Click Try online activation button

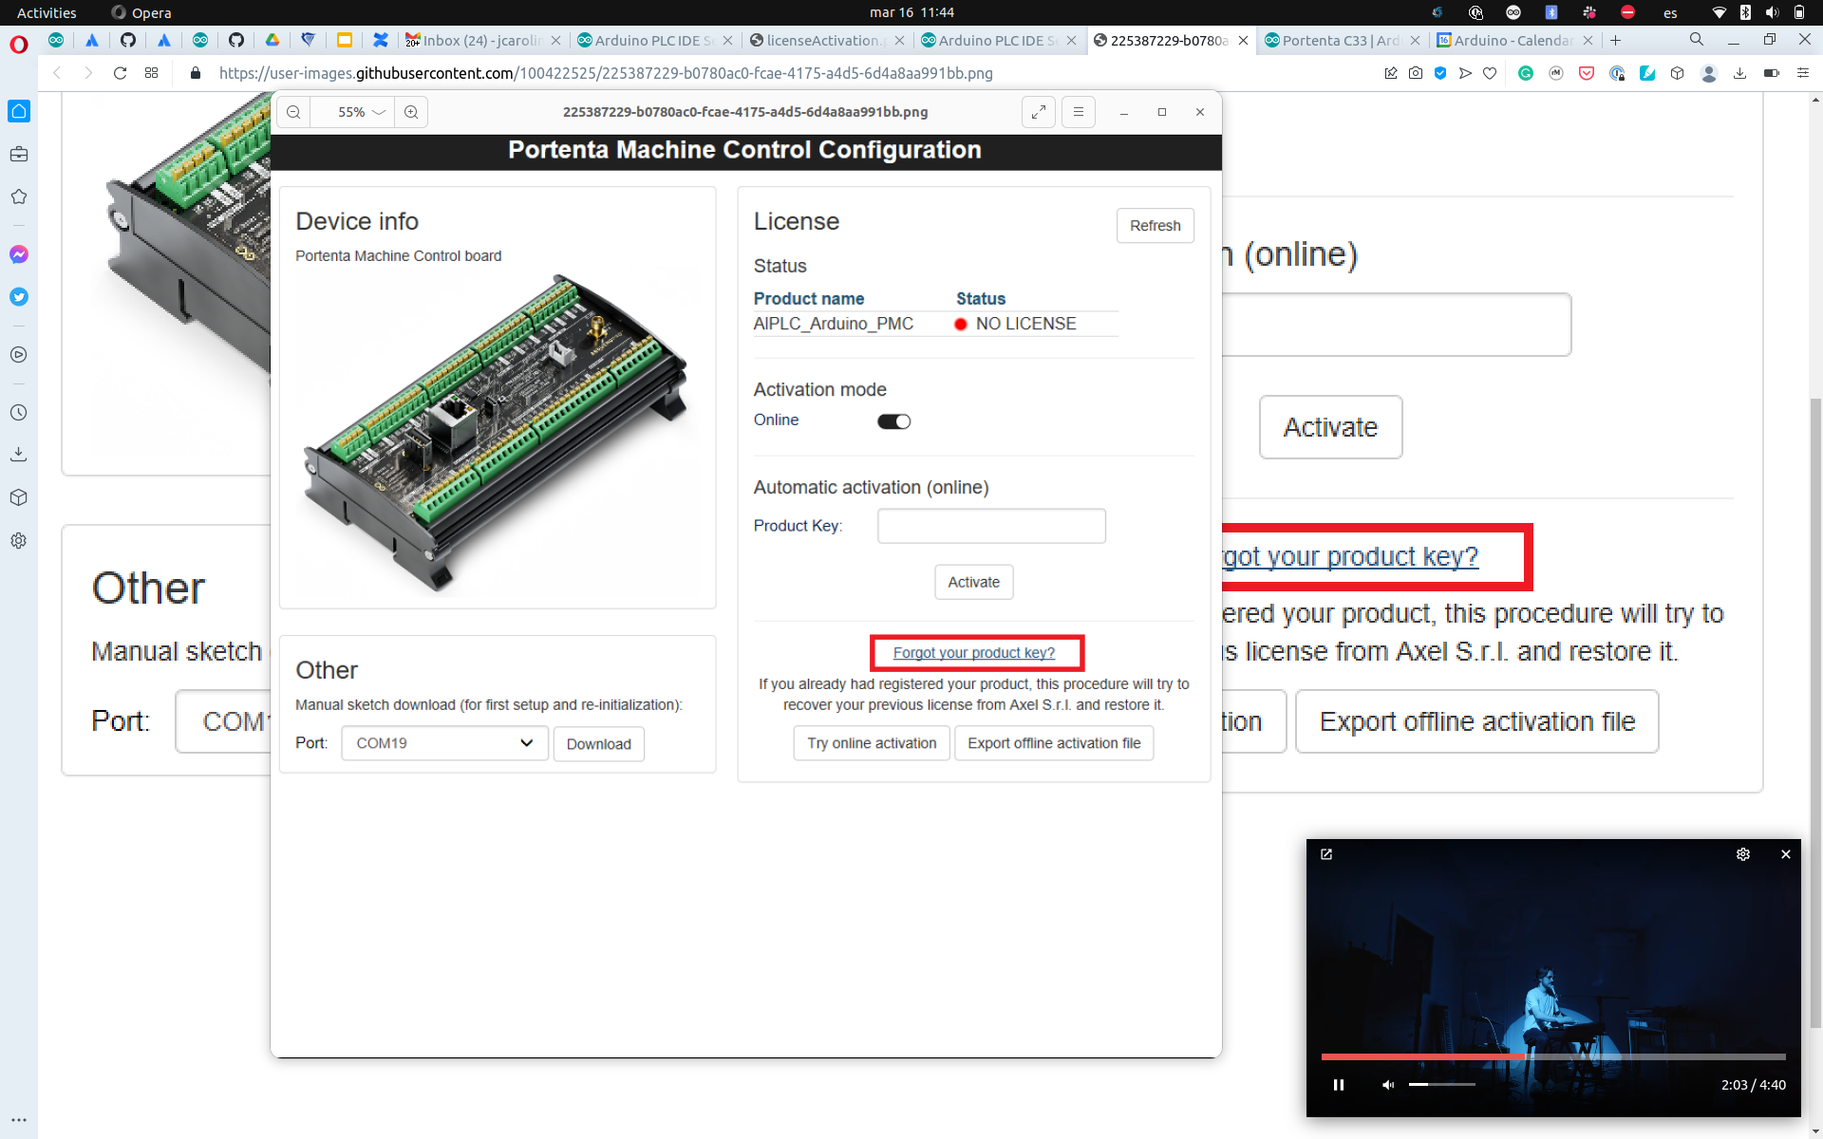pyautogui.click(x=872, y=743)
